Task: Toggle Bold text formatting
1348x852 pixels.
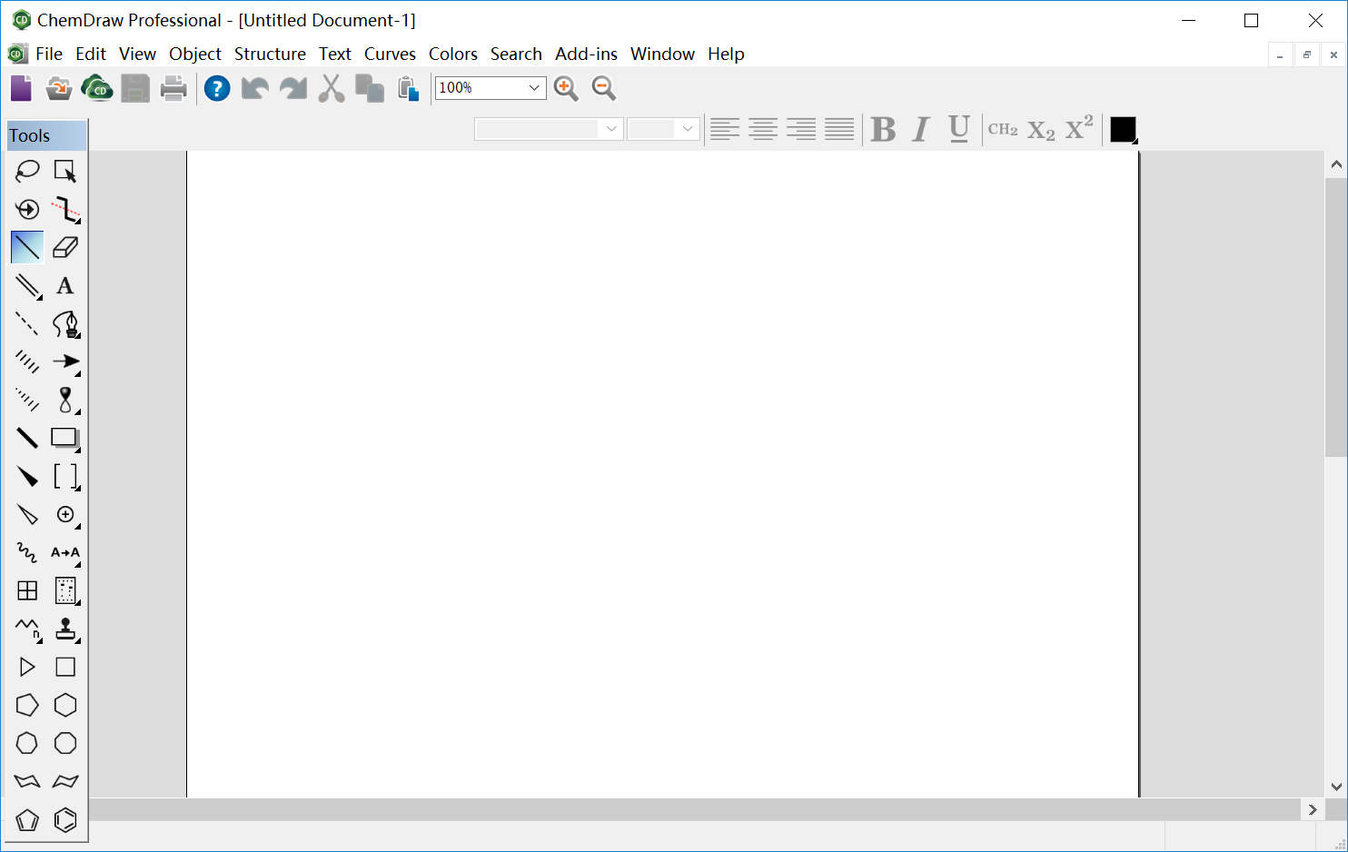Action: click(883, 129)
